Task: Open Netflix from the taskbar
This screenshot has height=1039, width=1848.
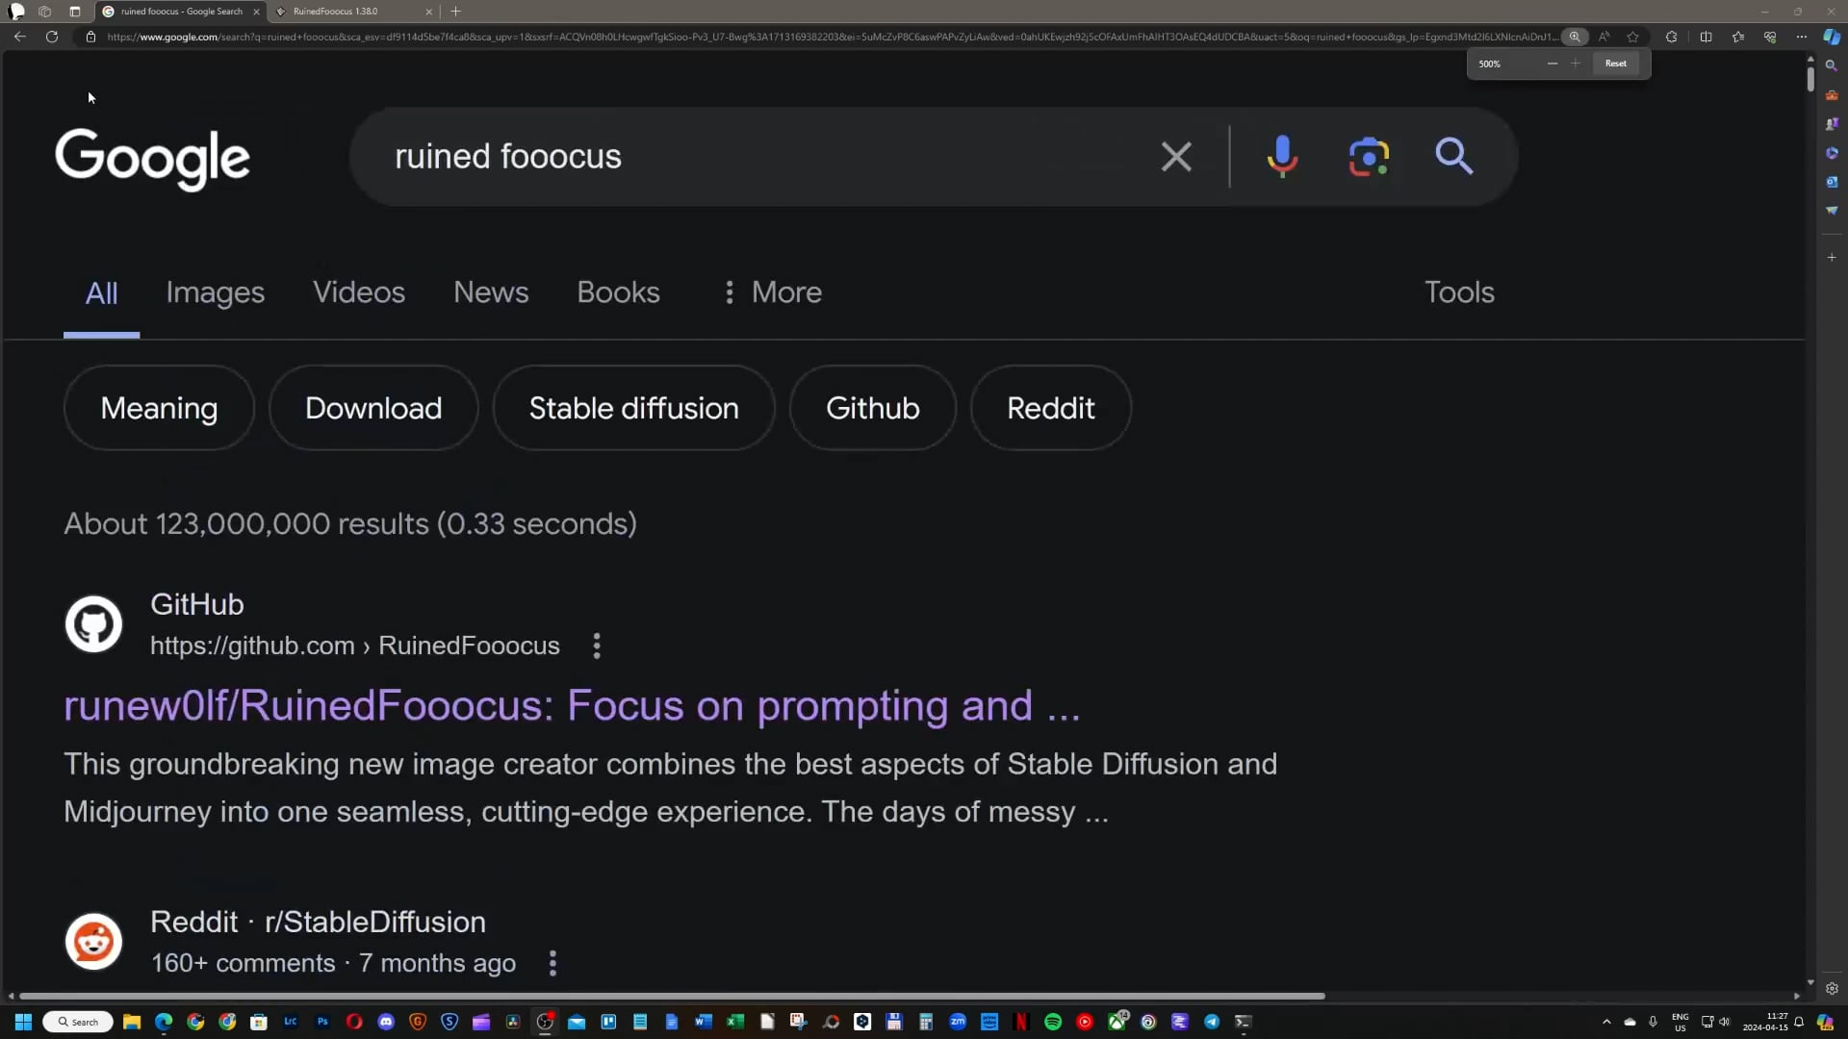Action: pyautogui.click(x=1021, y=1022)
